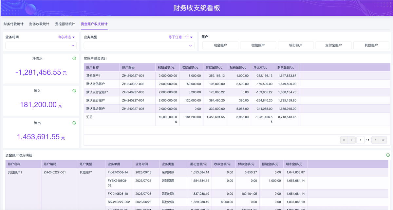Viewport: 393px width, 210px height.
Task: Go to first page of table
Action: (344, 140)
